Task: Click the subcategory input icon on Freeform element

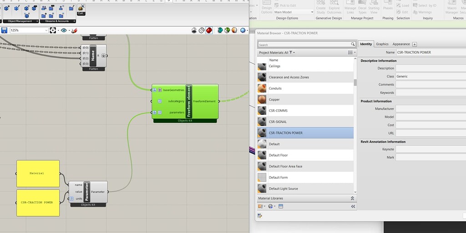Action: tap(160, 101)
